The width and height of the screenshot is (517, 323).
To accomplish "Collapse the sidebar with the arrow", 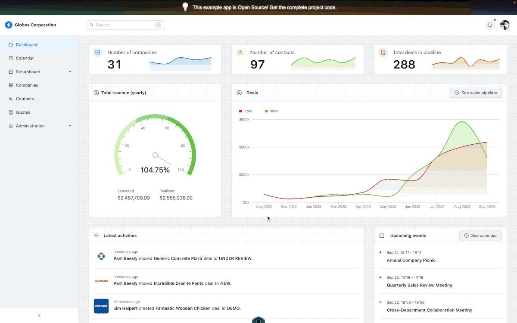I will pos(39,316).
